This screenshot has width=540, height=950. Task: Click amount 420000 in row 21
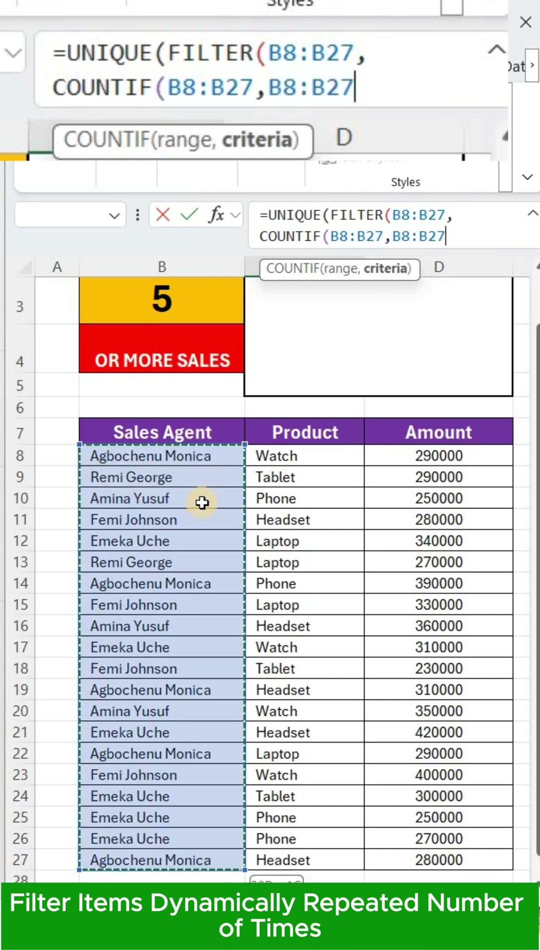click(x=438, y=732)
